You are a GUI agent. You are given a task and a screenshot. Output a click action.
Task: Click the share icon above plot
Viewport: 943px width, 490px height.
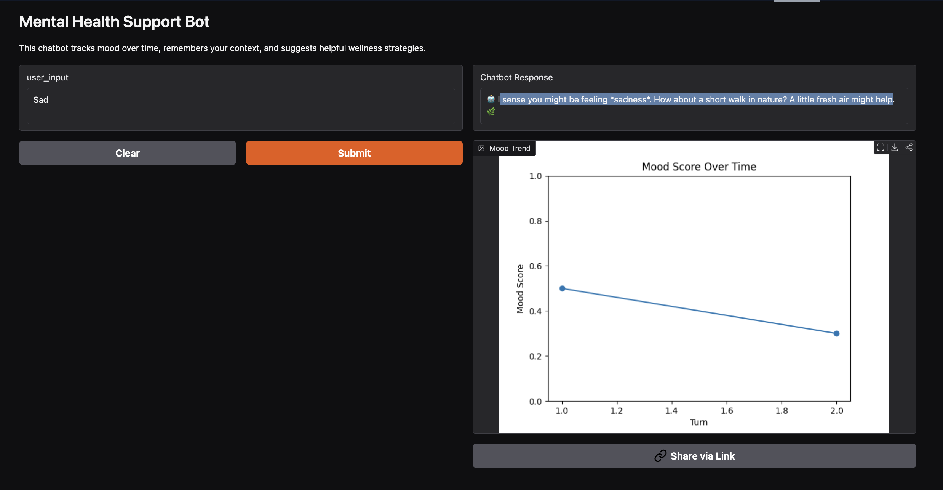coord(909,147)
